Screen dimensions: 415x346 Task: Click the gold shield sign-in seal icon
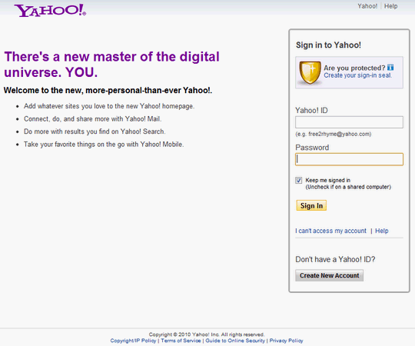click(x=310, y=72)
